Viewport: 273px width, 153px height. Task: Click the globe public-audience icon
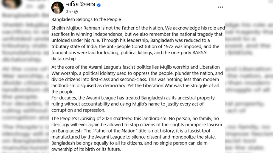point(76,12)
